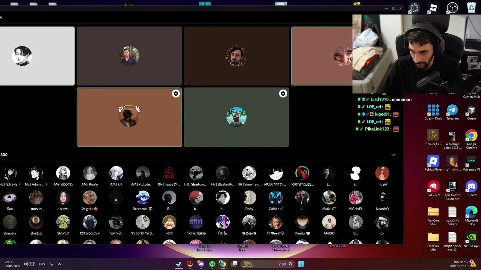Launch Discord from the desktop shortcut
The width and height of the screenshot is (481, 270).
pyautogui.click(x=472, y=189)
